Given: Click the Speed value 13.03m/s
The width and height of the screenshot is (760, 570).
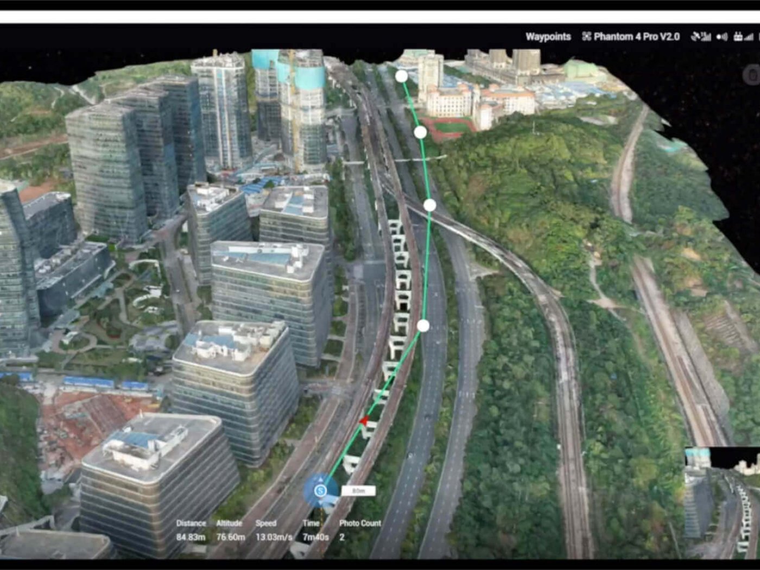Looking at the screenshot, I should 274,537.
